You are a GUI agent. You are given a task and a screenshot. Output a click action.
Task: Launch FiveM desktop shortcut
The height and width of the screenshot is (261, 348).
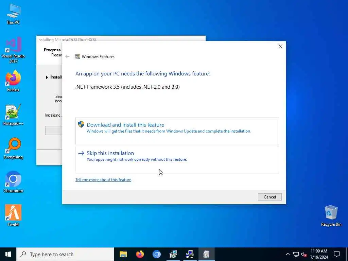tap(13, 215)
